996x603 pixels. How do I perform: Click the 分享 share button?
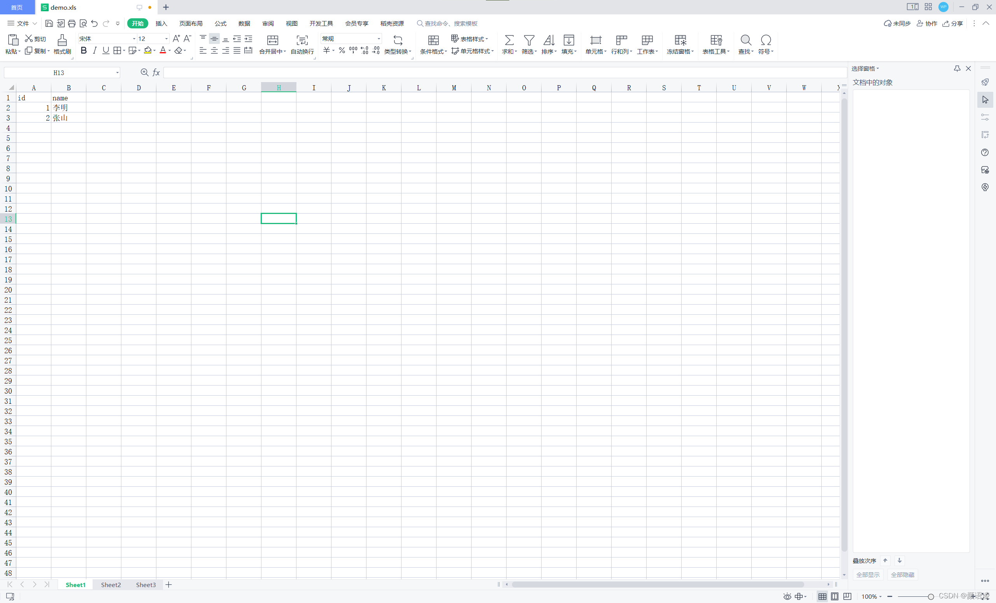952,23
